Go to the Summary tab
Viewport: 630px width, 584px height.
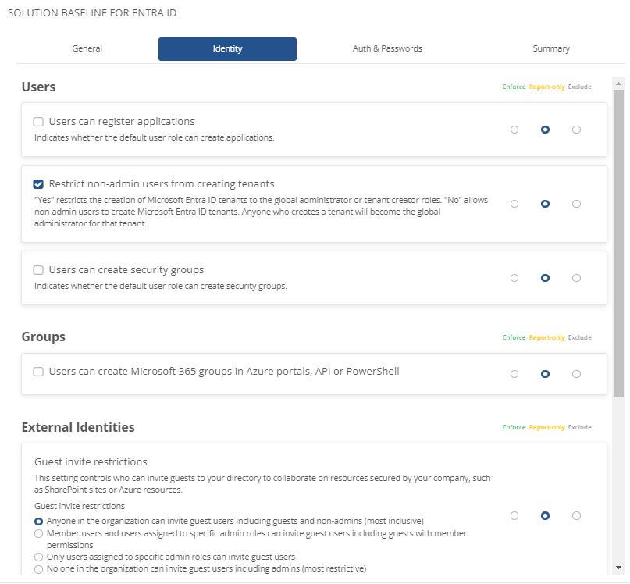[551, 48]
